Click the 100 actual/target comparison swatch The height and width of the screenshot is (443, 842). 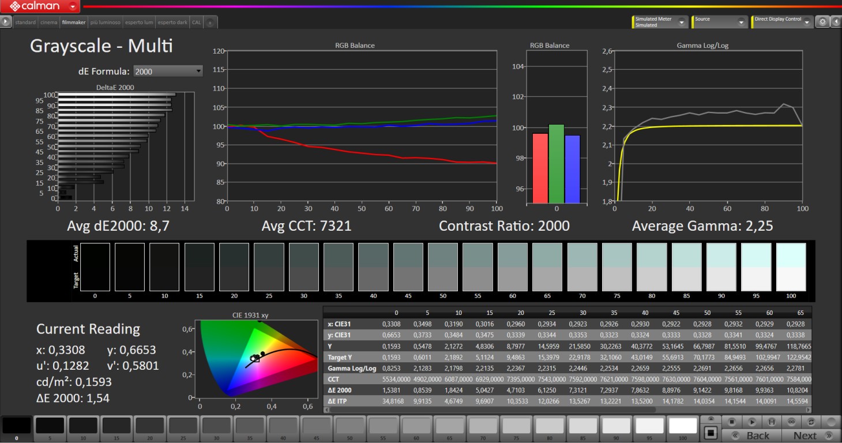pyautogui.click(x=791, y=266)
